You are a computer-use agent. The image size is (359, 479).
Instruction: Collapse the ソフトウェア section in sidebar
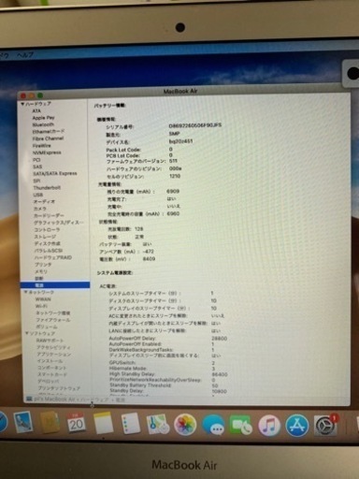(x=26, y=333)
